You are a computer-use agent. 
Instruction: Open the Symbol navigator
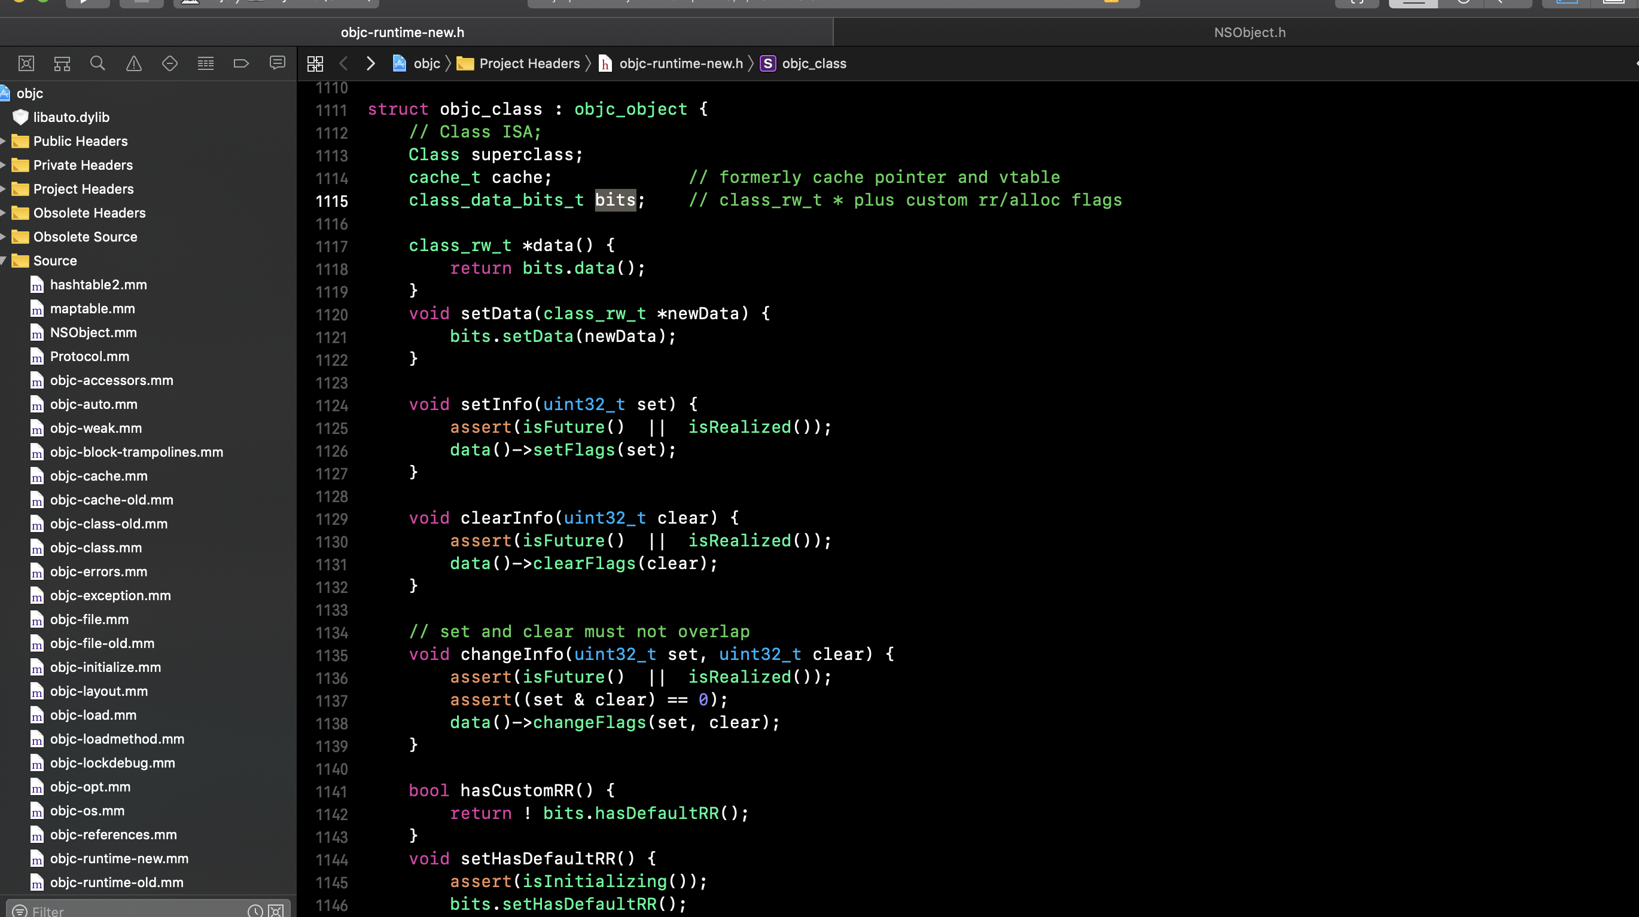pyautogui.click(x=62, y=63)
